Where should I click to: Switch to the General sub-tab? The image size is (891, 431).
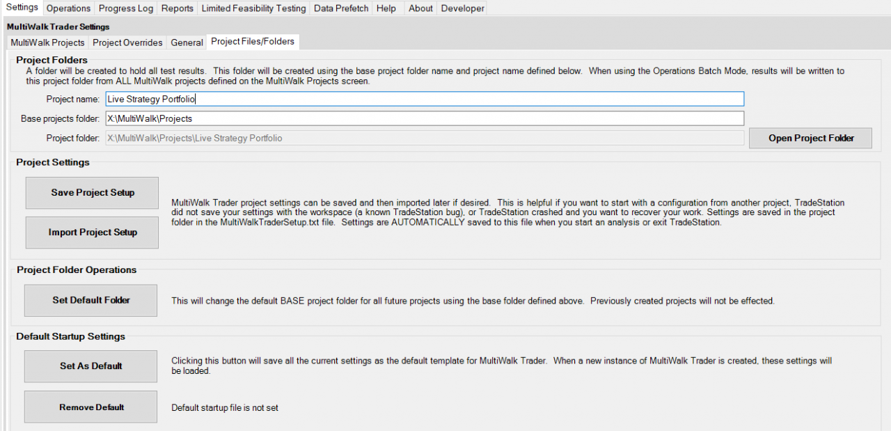tap(187, 42)
